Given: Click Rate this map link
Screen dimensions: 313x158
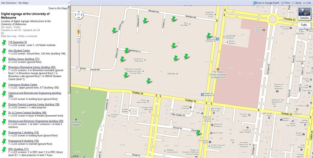Looking at the screenshot, I should coord(9,36).
